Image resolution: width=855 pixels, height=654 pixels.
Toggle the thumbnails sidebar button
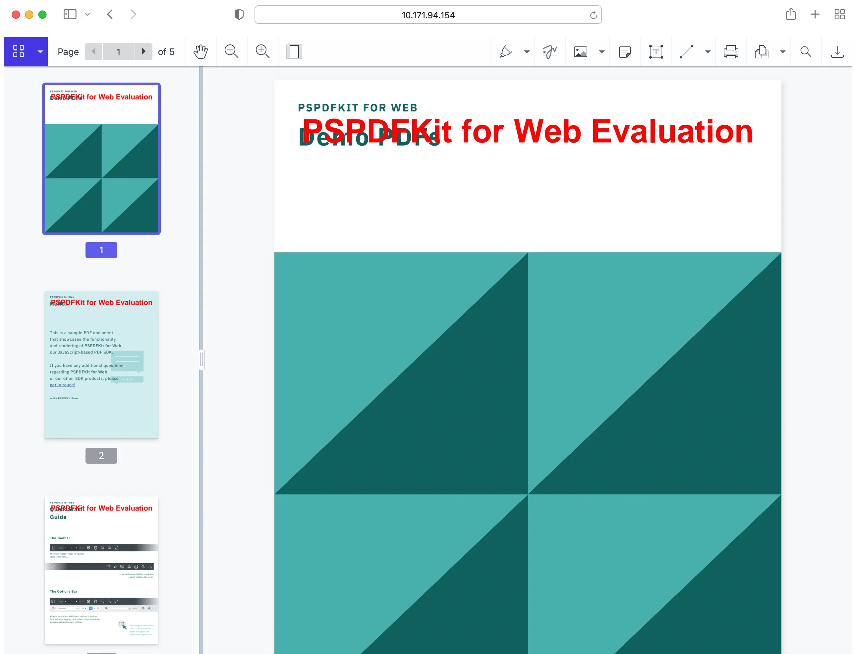(x=19, y=52)
